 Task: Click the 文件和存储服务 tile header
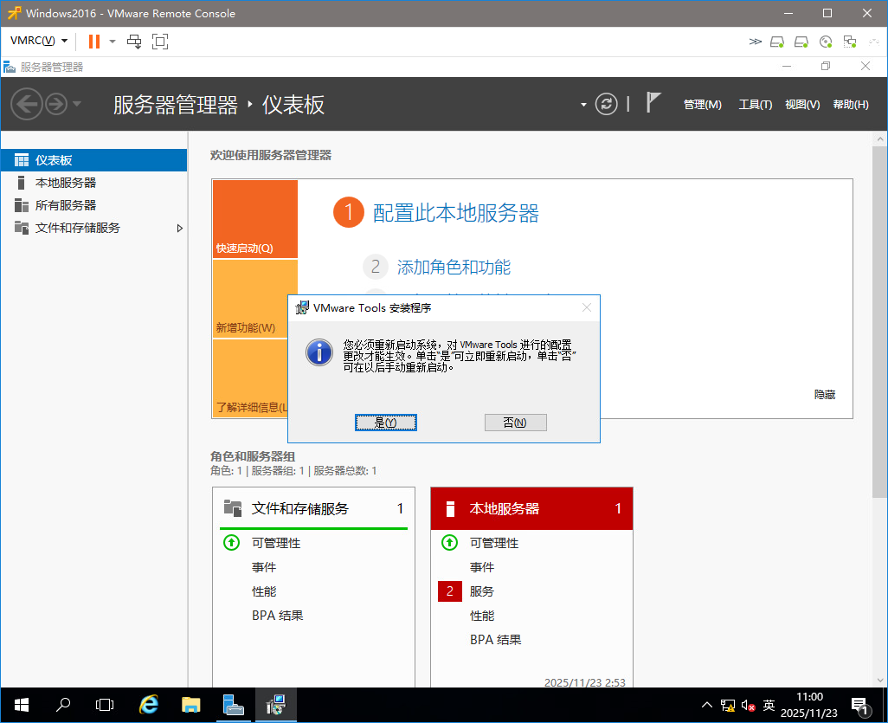[x=314, y=509]
